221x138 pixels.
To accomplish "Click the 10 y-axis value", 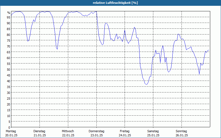I will point(9,116).
